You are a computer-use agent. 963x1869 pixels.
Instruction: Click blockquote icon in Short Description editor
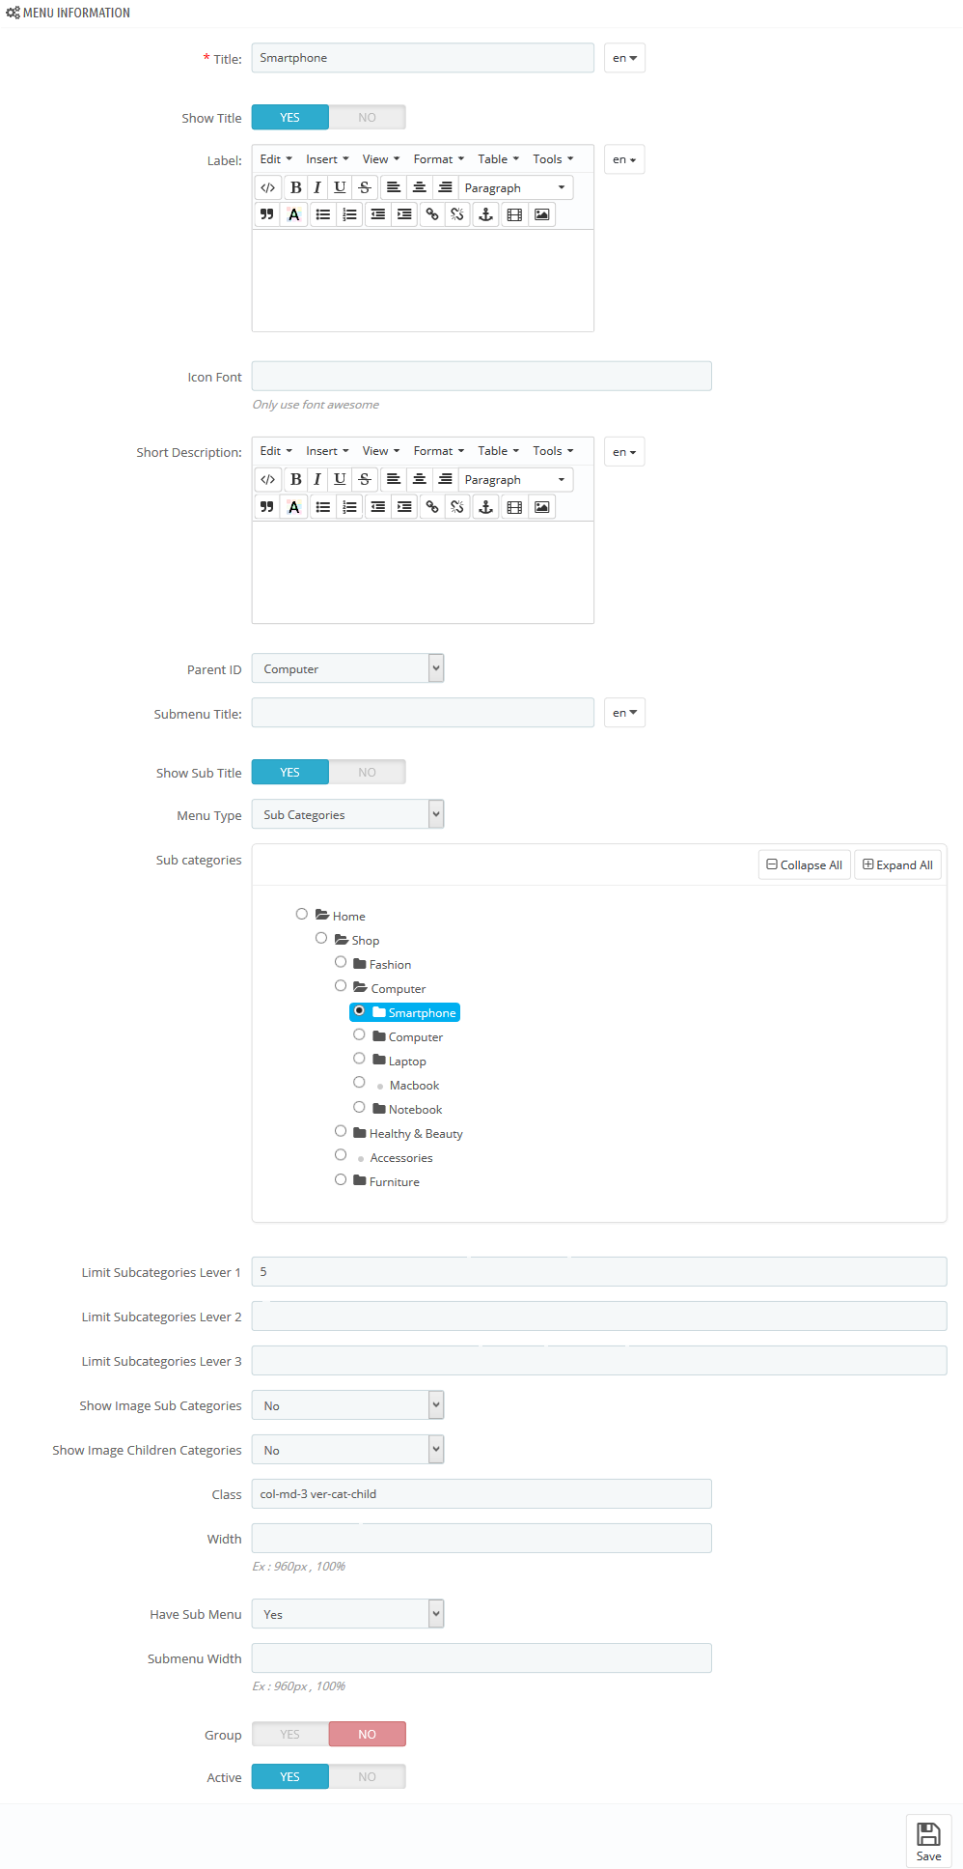[267, 506]
